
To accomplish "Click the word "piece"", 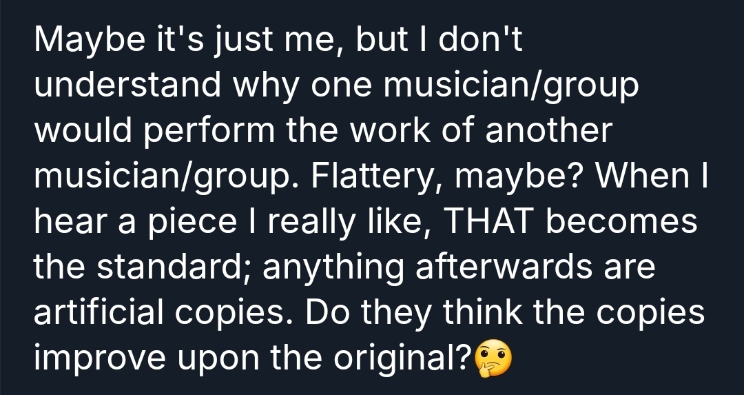I will click(x=189, y=222).
